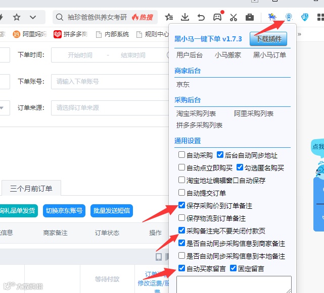Image resolution: width=324 pixels, height=293 pixels.
Task: Open 黑小马订单 in the plugin popup
Action: pyautogui.click(x=269, y=55)
